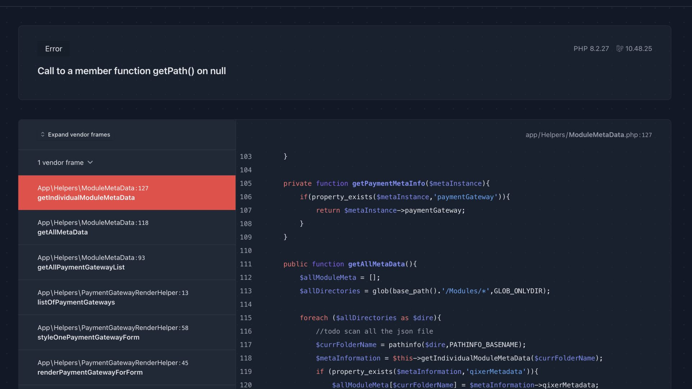Click the up-down arrows icon beside Expand vendor frames
692x389 pixels.
[43, 134]
